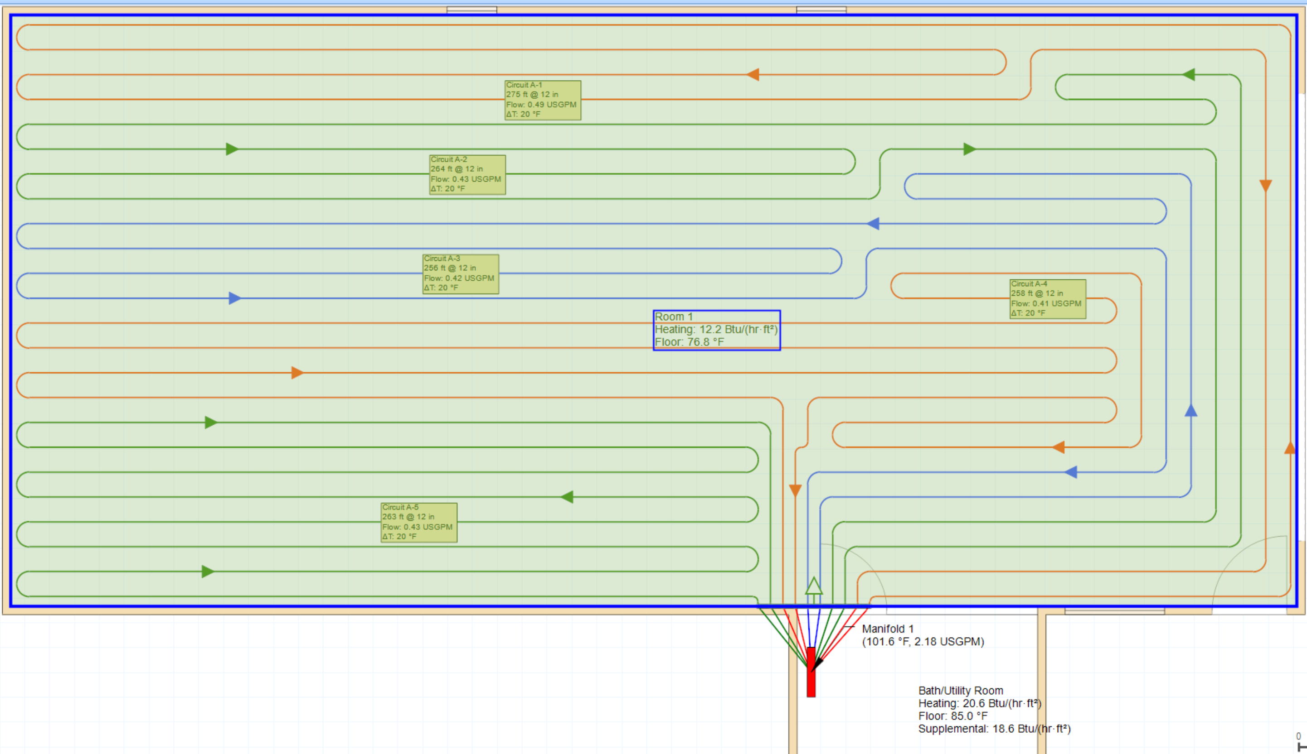Screen dimensions: 1307x754
Task: Click green left-pointing arrow above Circuit A-5 label
Action: (567, 497)
